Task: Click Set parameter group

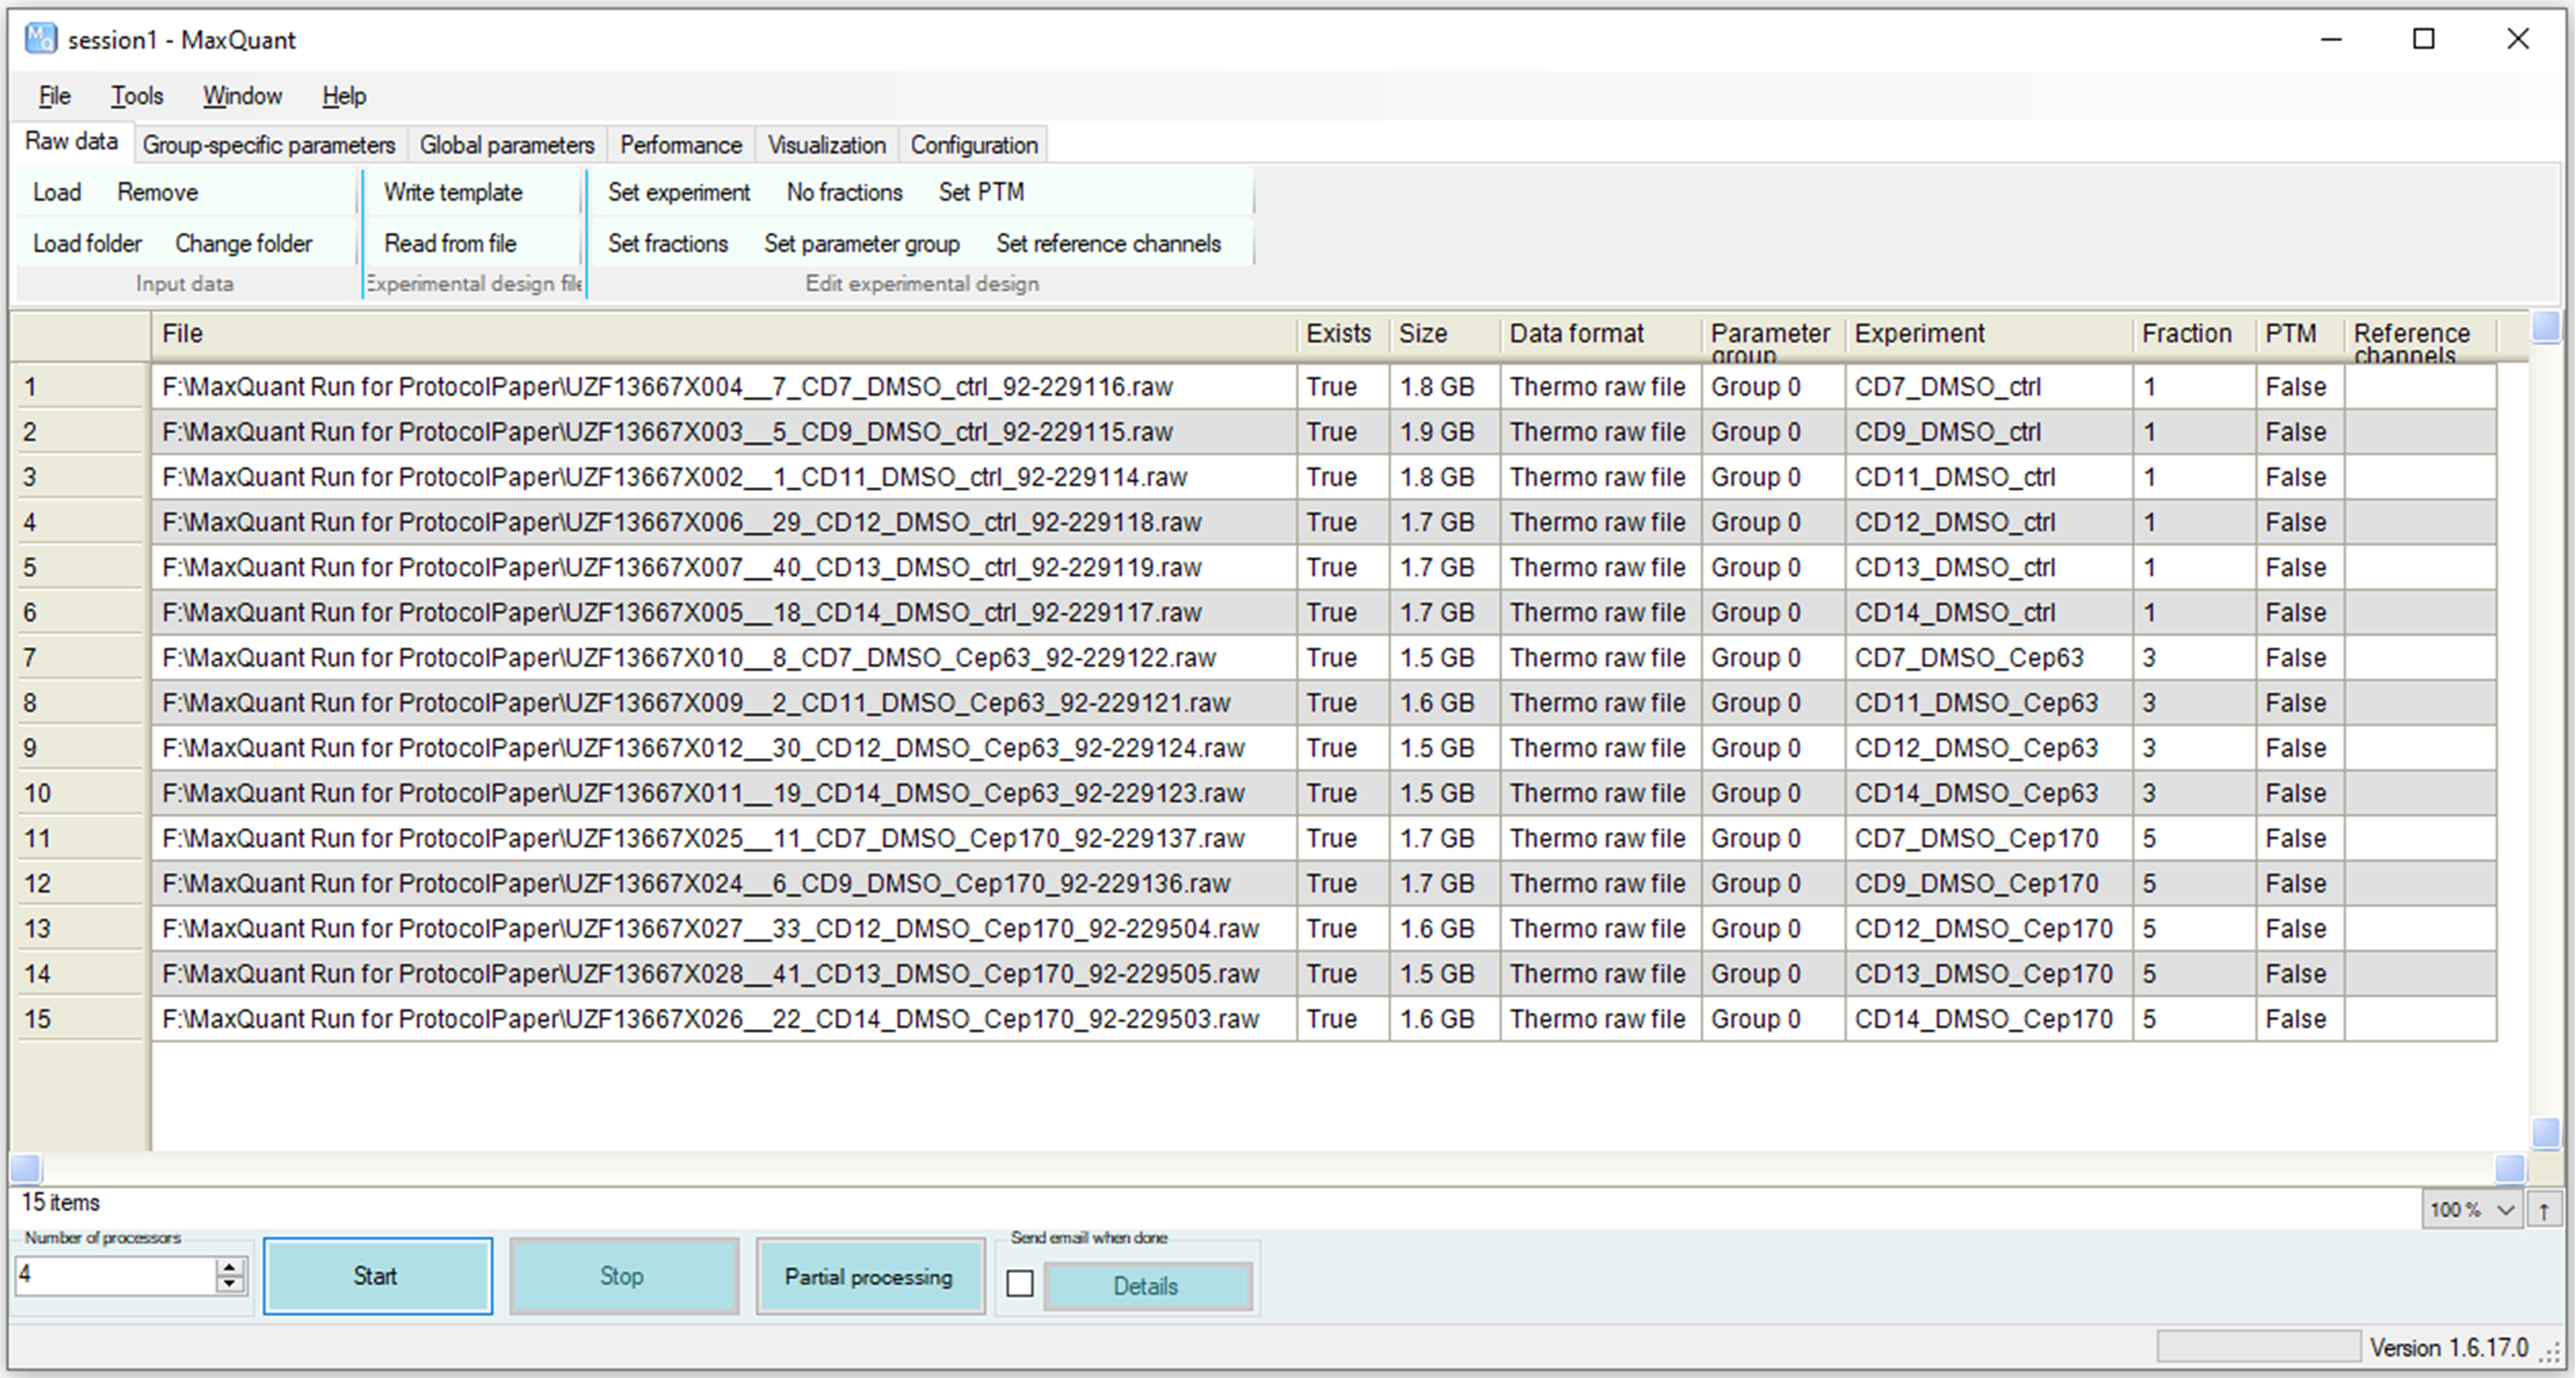Action: coord(862,243)
